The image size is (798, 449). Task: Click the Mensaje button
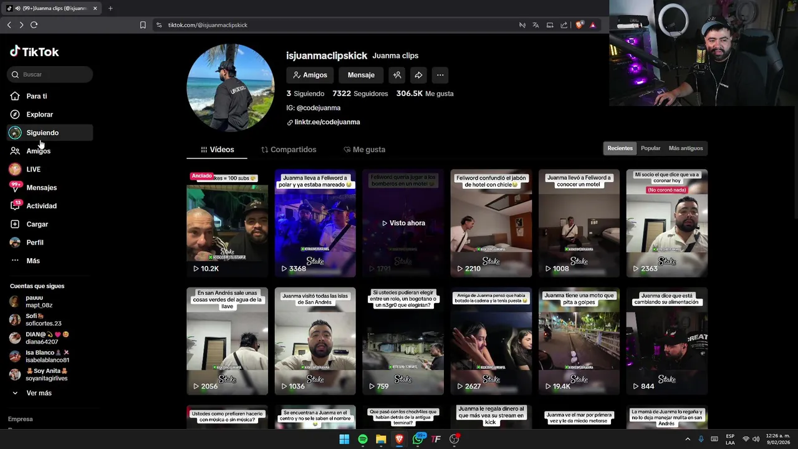click(x=361, y=75)
